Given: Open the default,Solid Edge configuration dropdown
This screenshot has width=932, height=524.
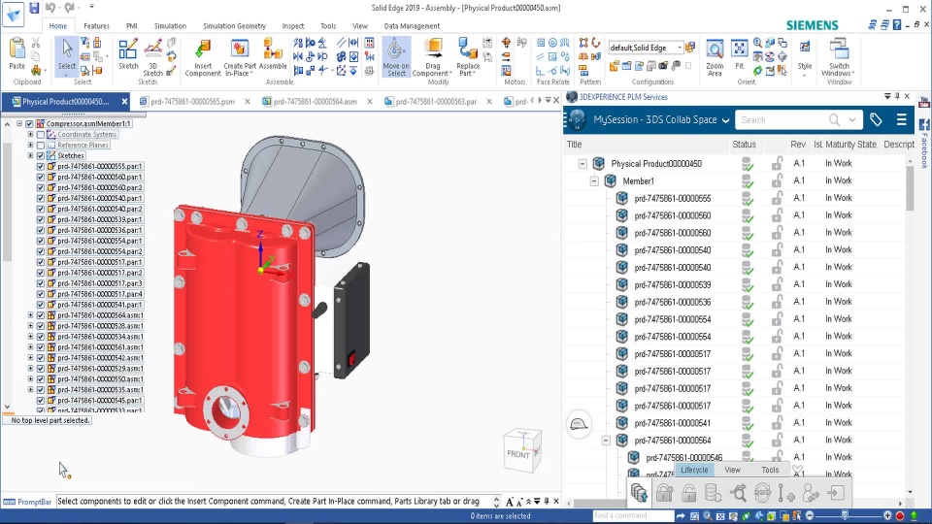Looking at the screenshot, I should click(x=679, y=48).
